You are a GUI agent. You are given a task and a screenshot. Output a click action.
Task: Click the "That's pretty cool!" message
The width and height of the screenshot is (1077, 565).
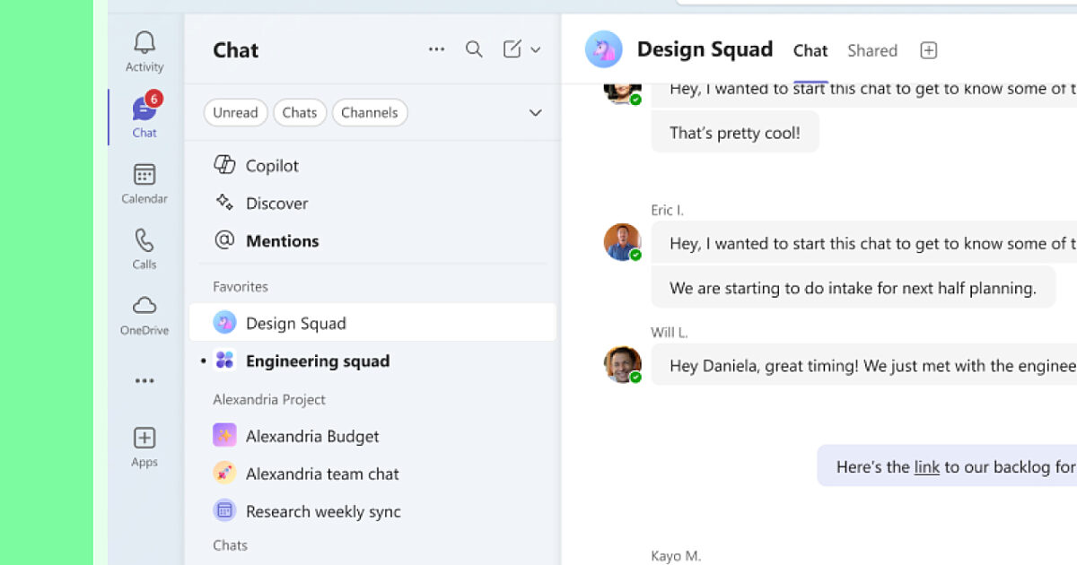(735, 133)
